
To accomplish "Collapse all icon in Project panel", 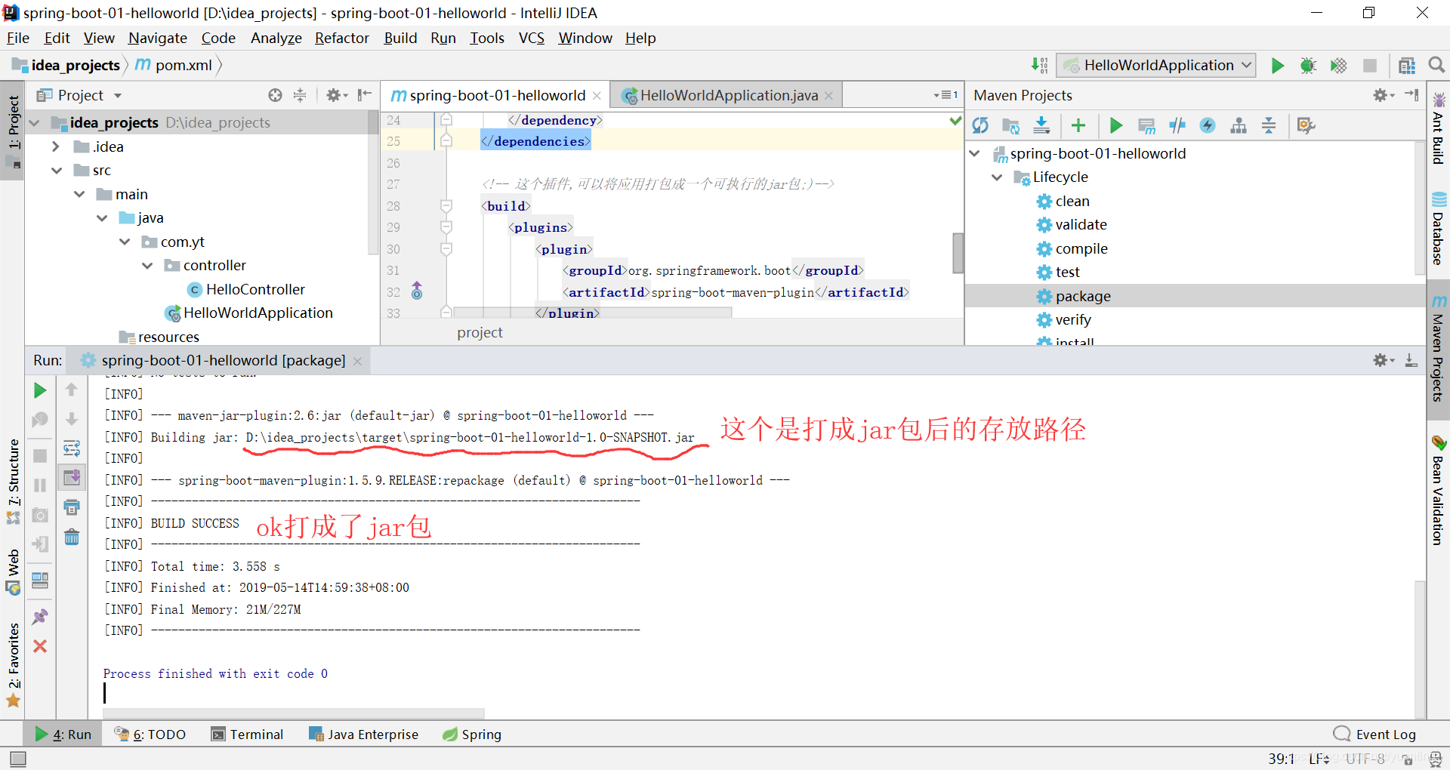I will (300, 95).
